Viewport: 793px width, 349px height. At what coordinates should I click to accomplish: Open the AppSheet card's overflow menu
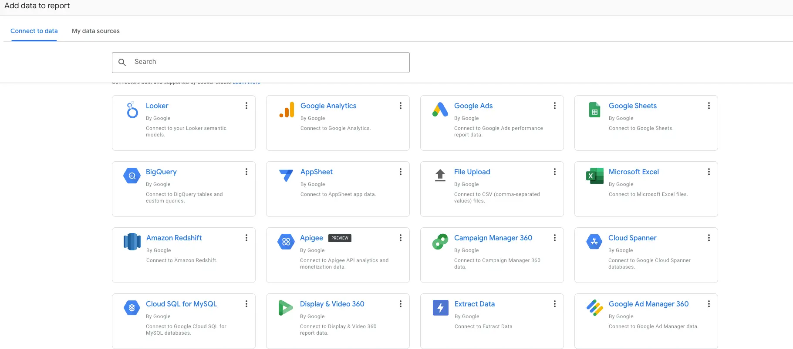(401, 172)
